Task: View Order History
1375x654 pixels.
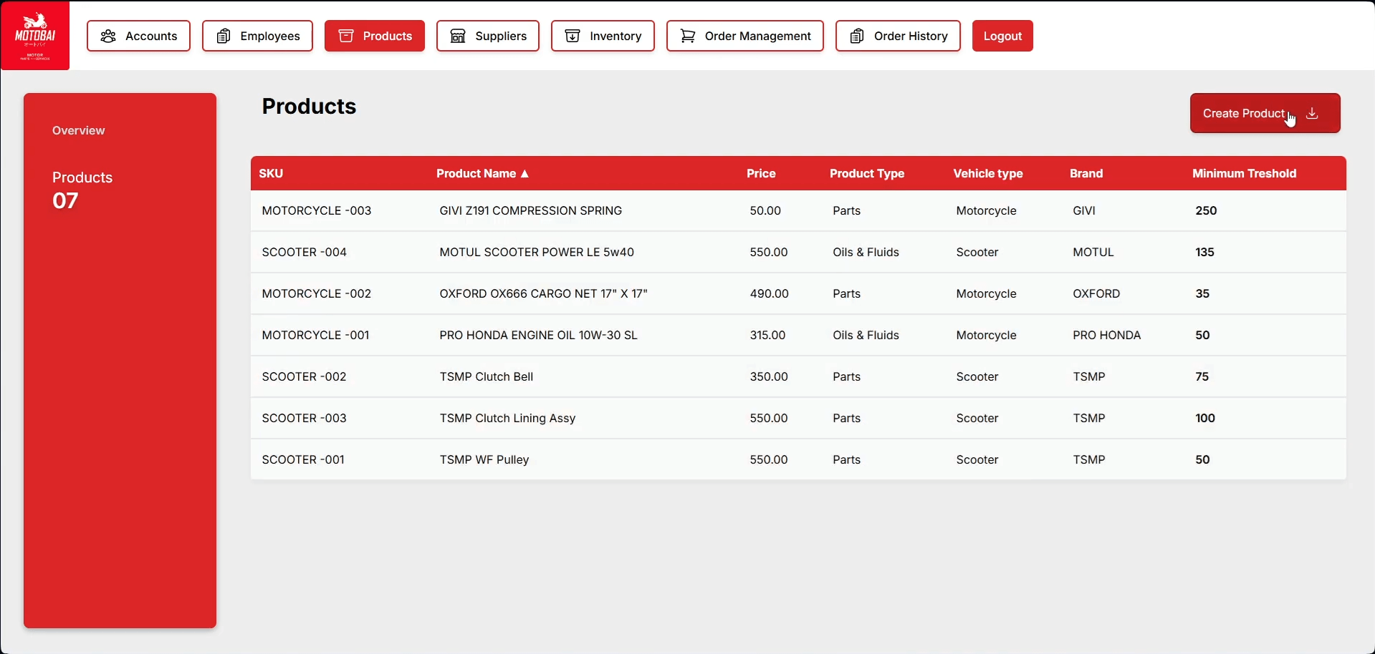Action: pos(898,36)
